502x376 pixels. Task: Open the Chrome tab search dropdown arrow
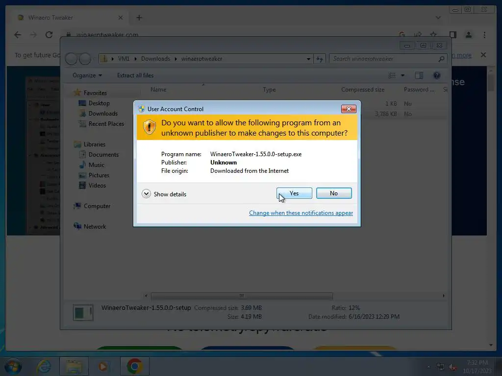click(x=438, y=18)
